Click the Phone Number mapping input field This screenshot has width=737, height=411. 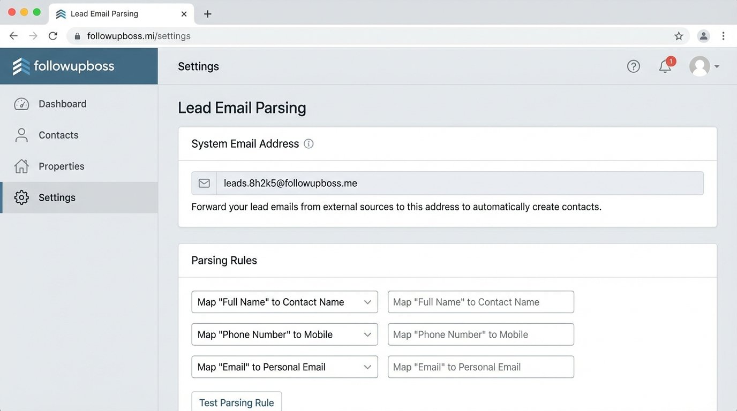click(x=480, y=334)
